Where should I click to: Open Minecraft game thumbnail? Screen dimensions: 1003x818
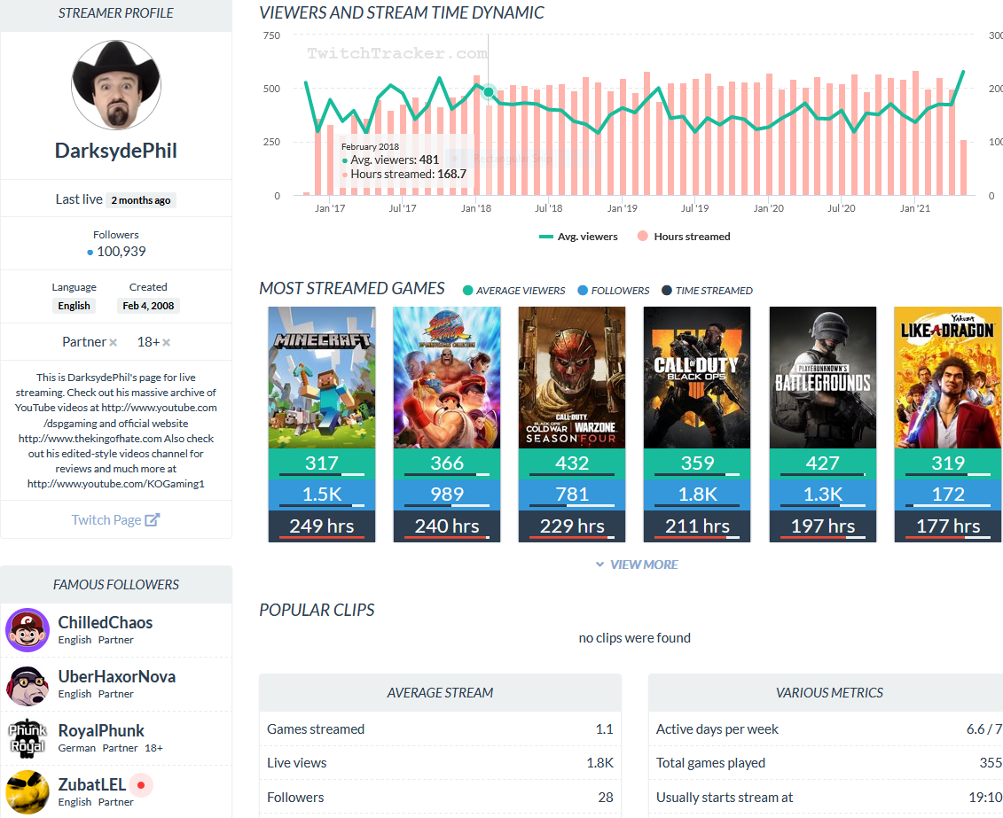pyautogui.click(x=322, y=378)
